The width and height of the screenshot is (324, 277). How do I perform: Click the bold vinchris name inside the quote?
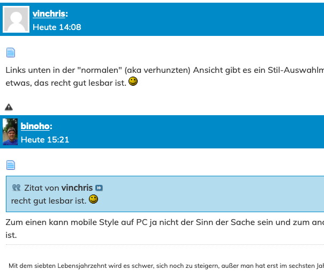pos(77,188)
